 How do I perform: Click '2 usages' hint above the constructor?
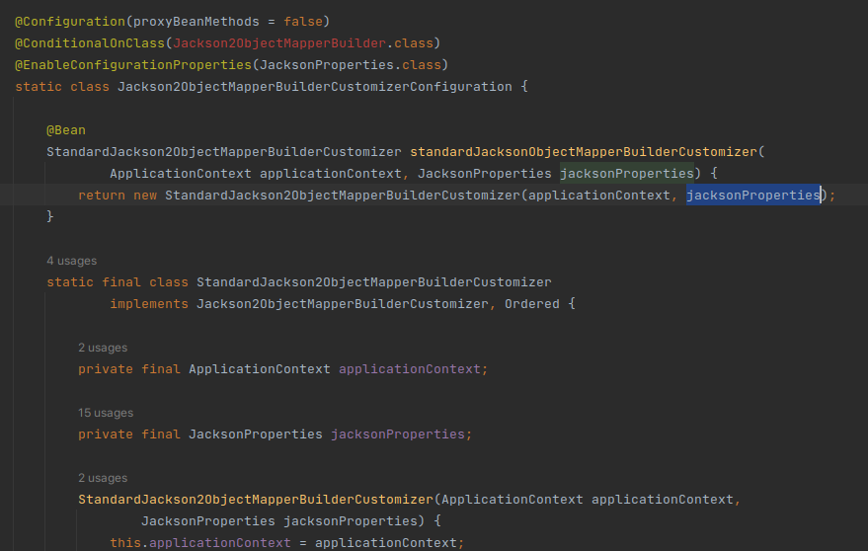point(103,478)
